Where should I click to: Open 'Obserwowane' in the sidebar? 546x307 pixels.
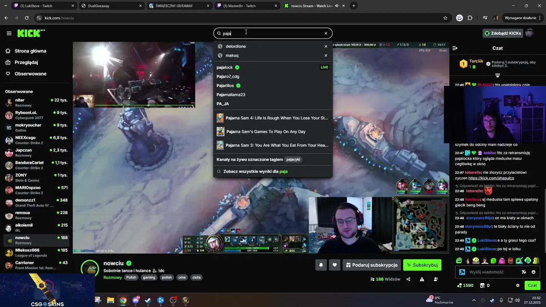click(x=30, y=74)
